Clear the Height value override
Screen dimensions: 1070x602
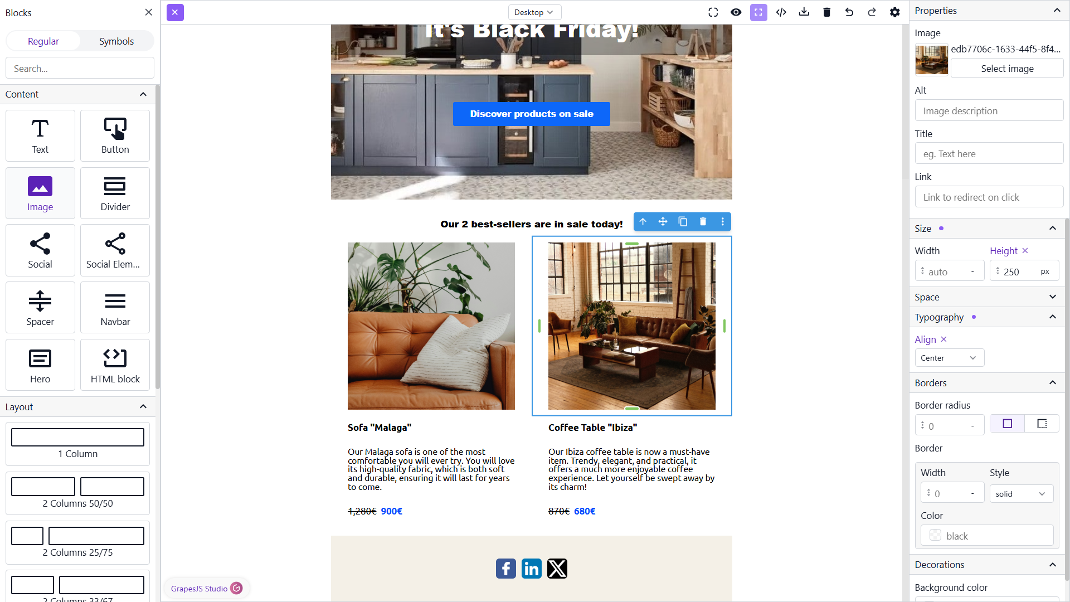pos(1025,251)
